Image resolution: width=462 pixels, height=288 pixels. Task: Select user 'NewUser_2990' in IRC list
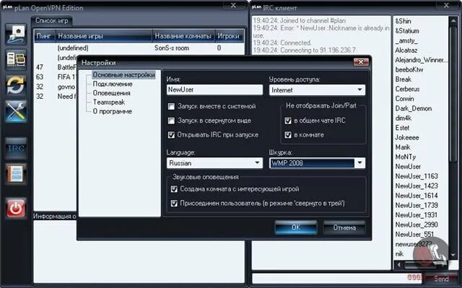(417, 225)
